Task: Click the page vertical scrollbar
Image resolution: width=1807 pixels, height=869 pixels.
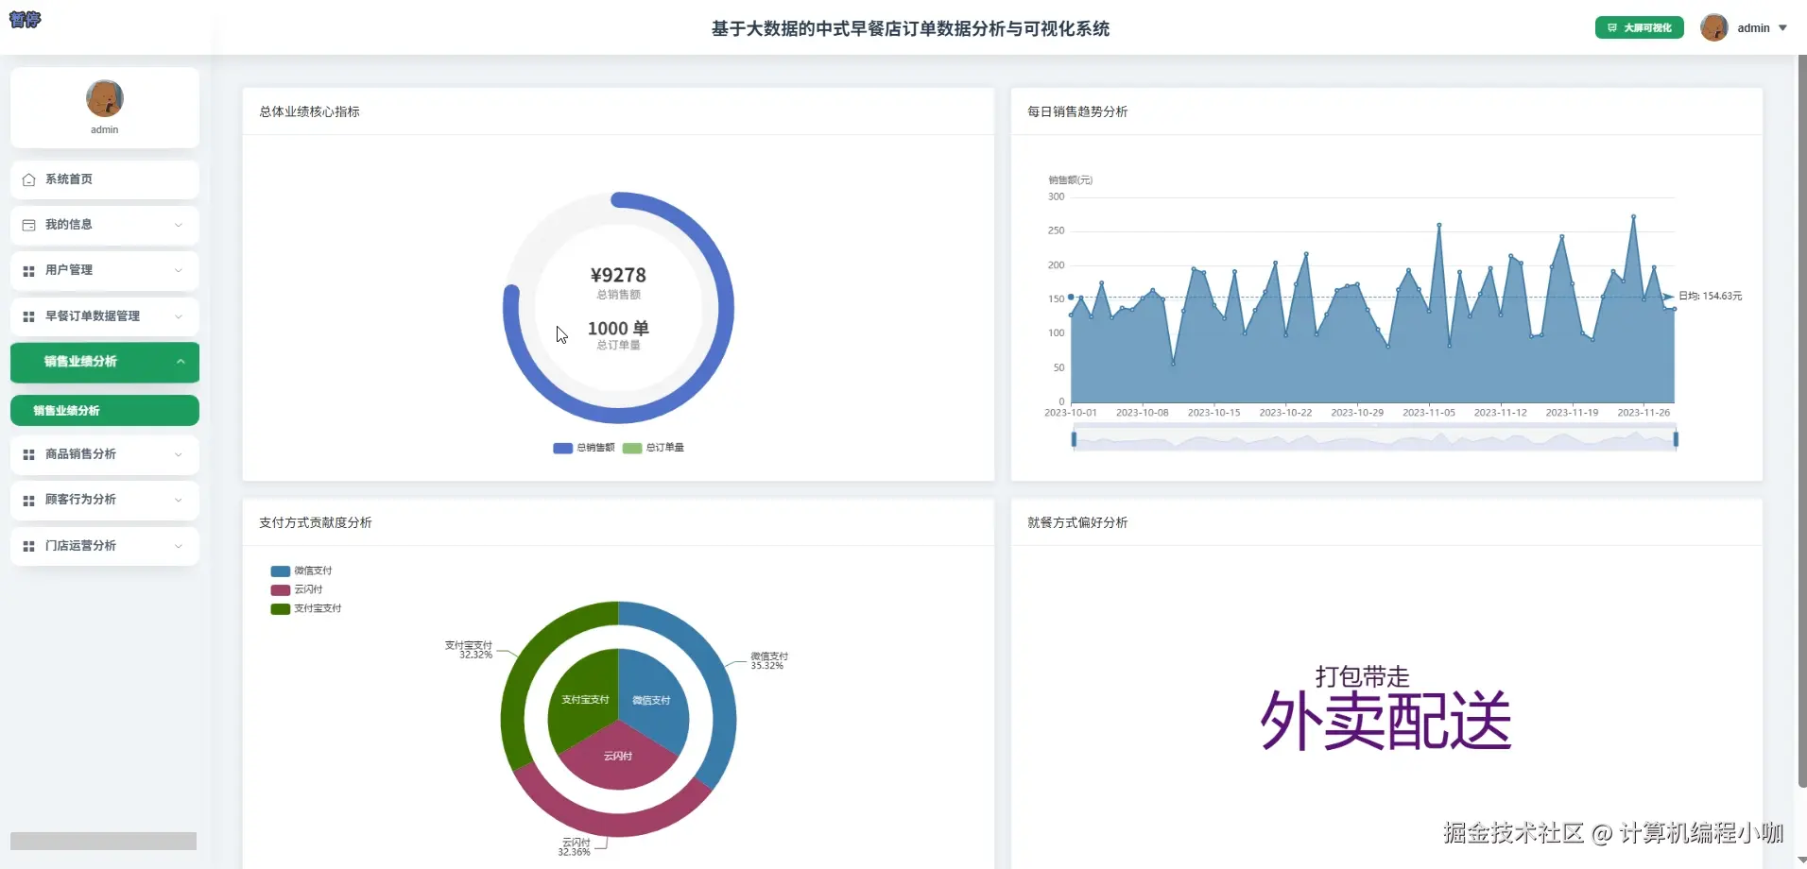Action: (x=1802, y=420)
